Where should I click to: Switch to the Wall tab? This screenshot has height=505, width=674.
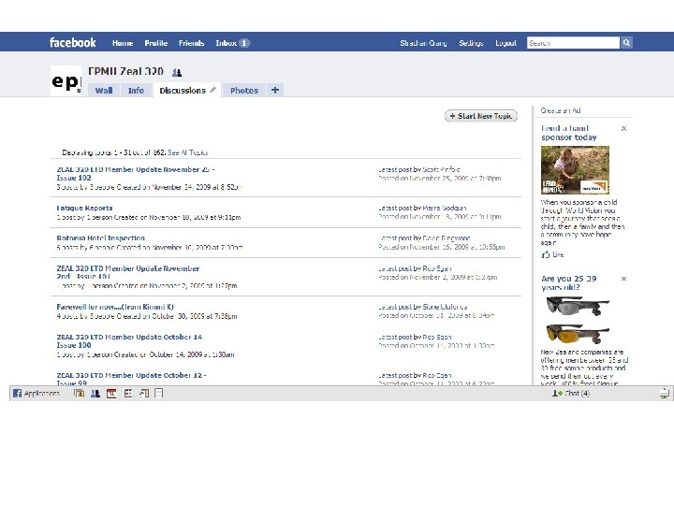point(104,90)
